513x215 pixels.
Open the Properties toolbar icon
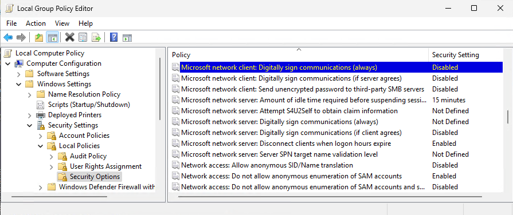[x=83, y=38]
